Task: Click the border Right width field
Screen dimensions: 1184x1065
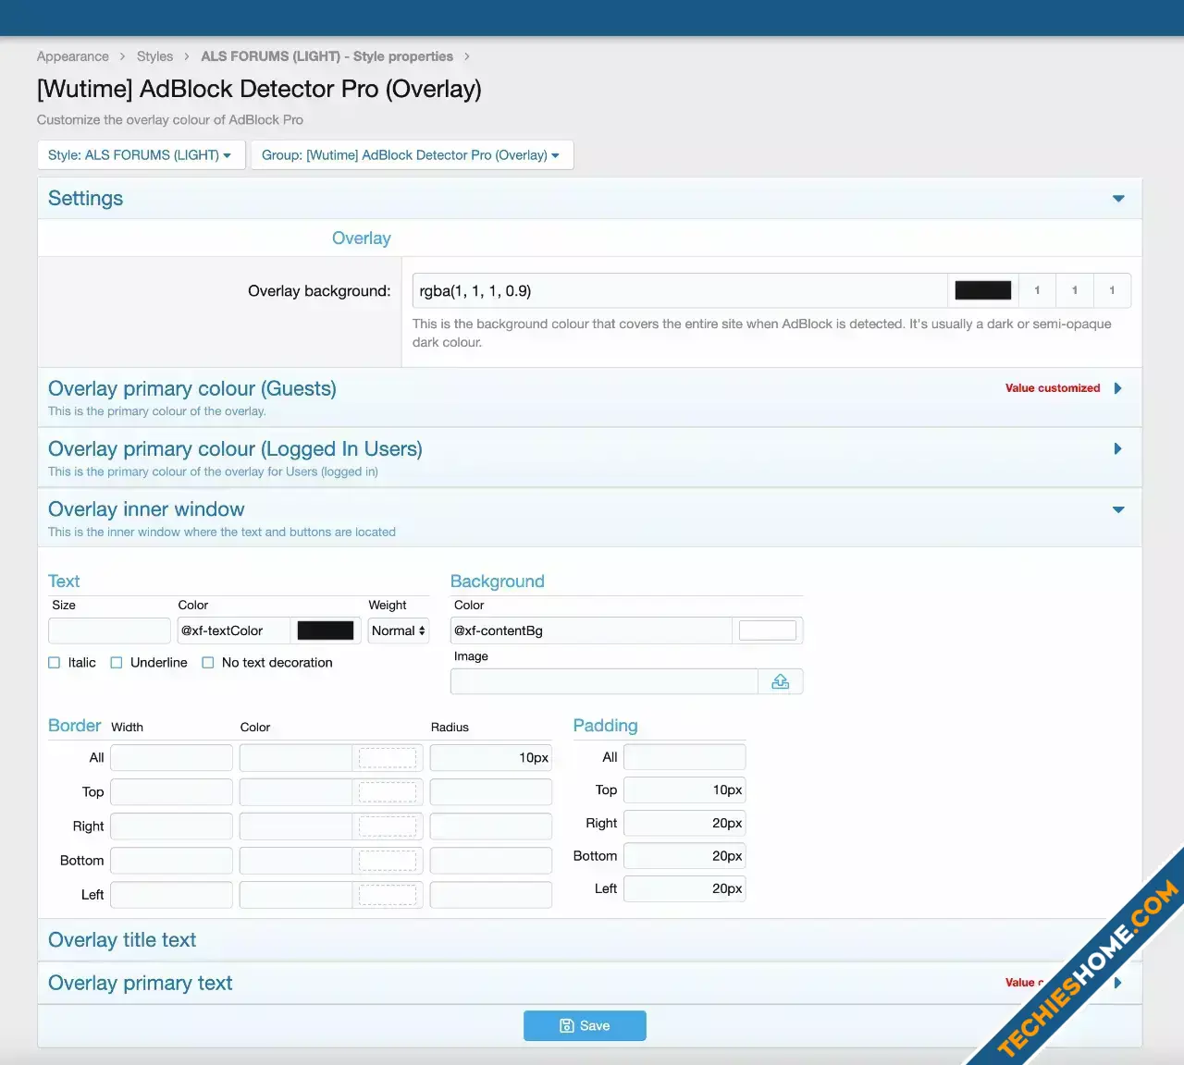Action: coord(171,826)
